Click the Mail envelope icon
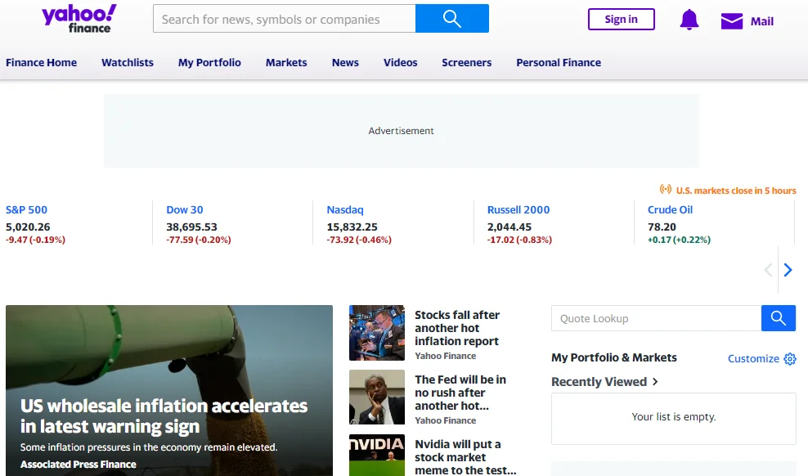 pos(732,21)
